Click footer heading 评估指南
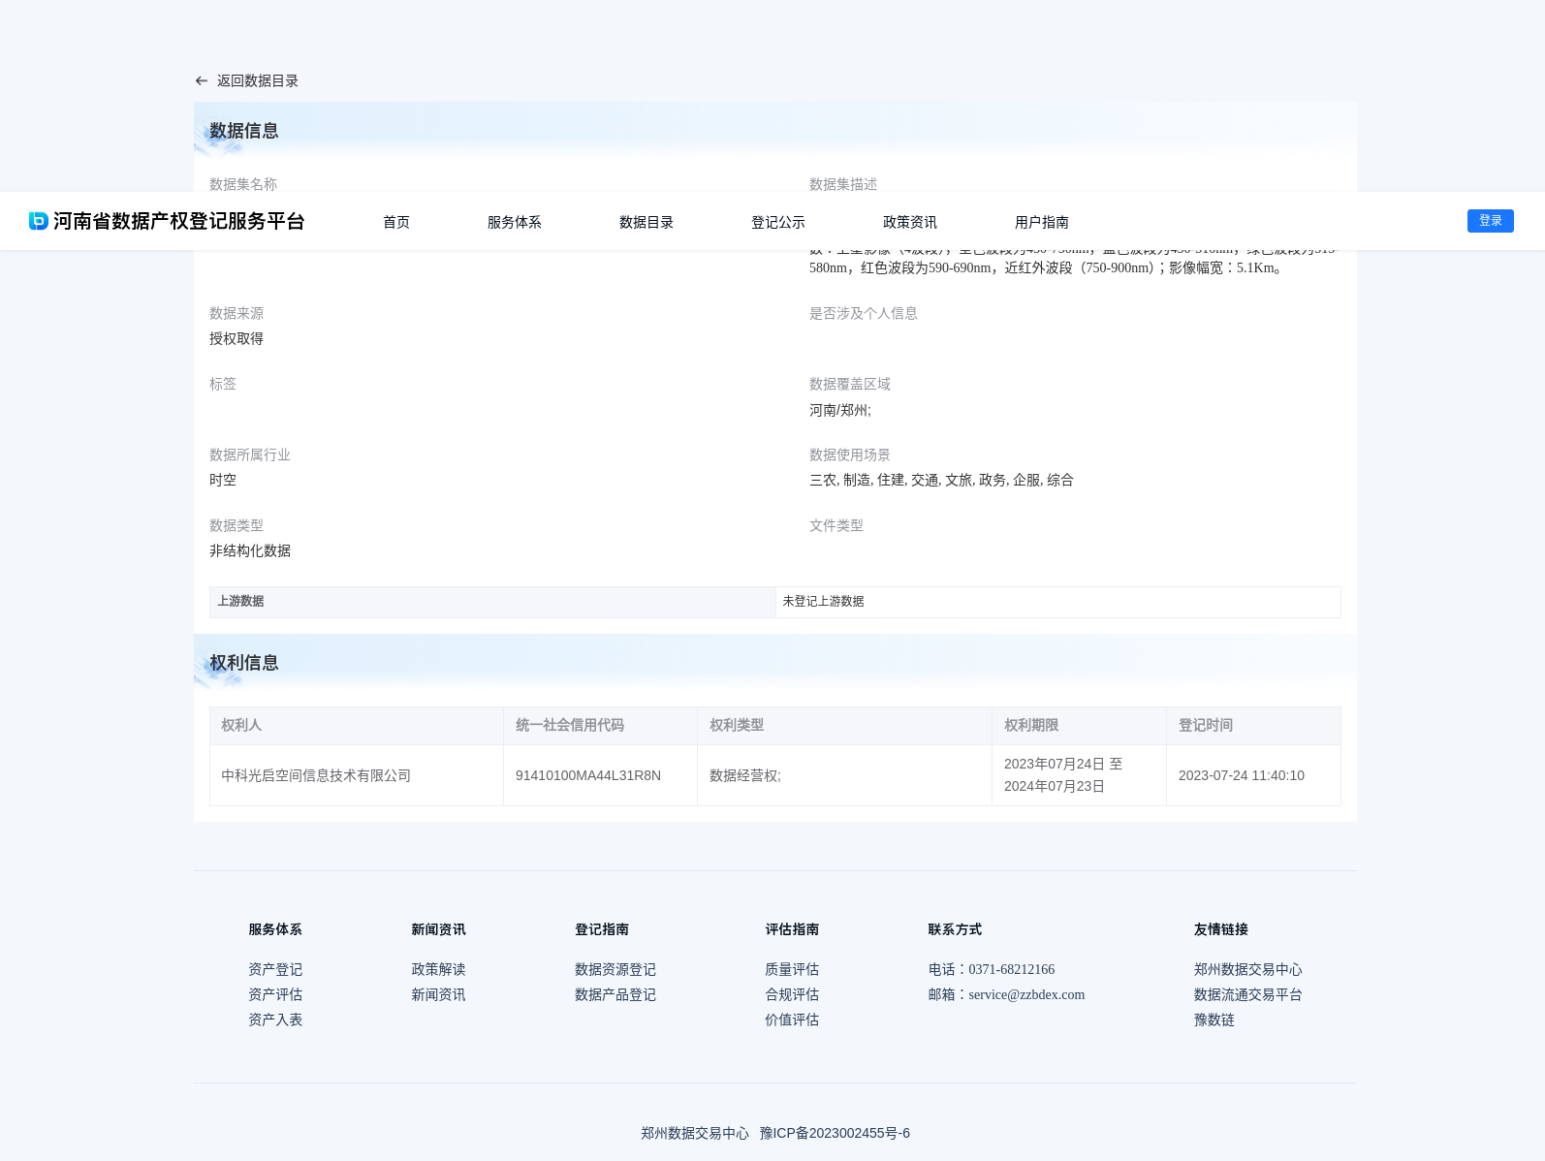Viewport: 1545px width, 1161px height. tap(792, 929)
